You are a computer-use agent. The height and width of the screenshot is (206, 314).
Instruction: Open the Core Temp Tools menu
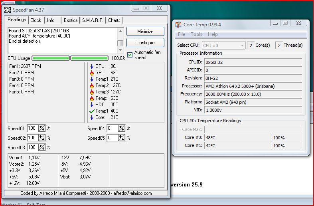(196, 34)
